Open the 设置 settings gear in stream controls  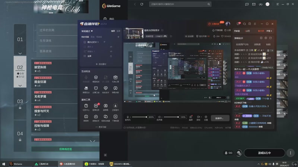[206, 117]
